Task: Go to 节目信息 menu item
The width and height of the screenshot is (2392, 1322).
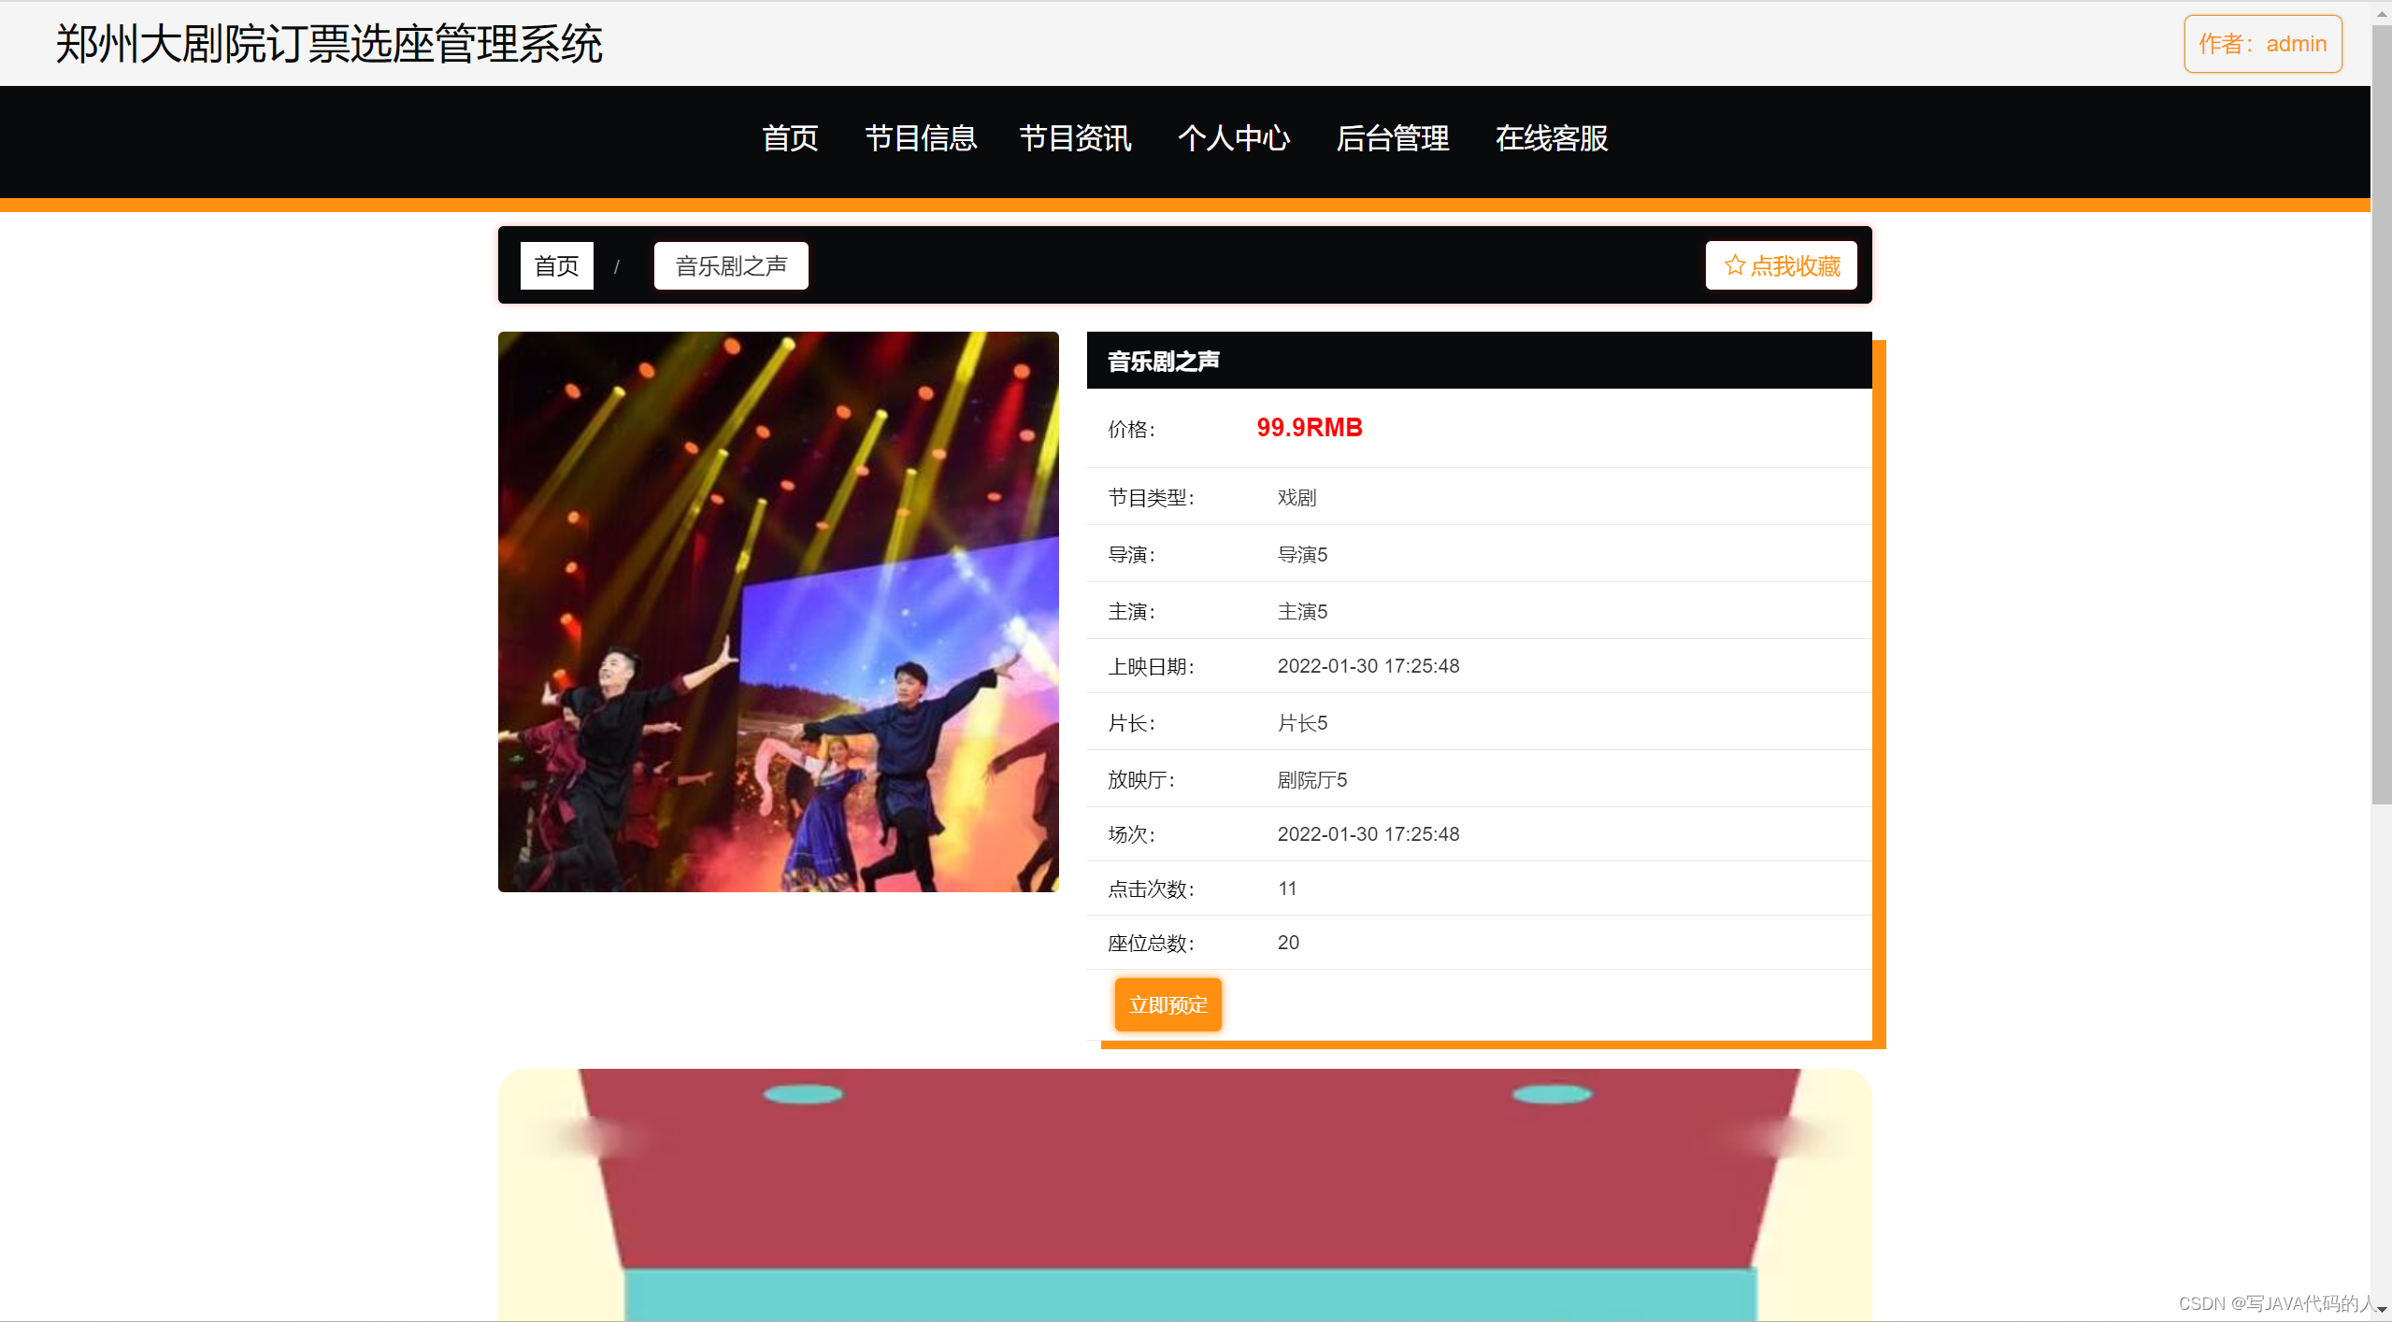Action: coord(921,138)
